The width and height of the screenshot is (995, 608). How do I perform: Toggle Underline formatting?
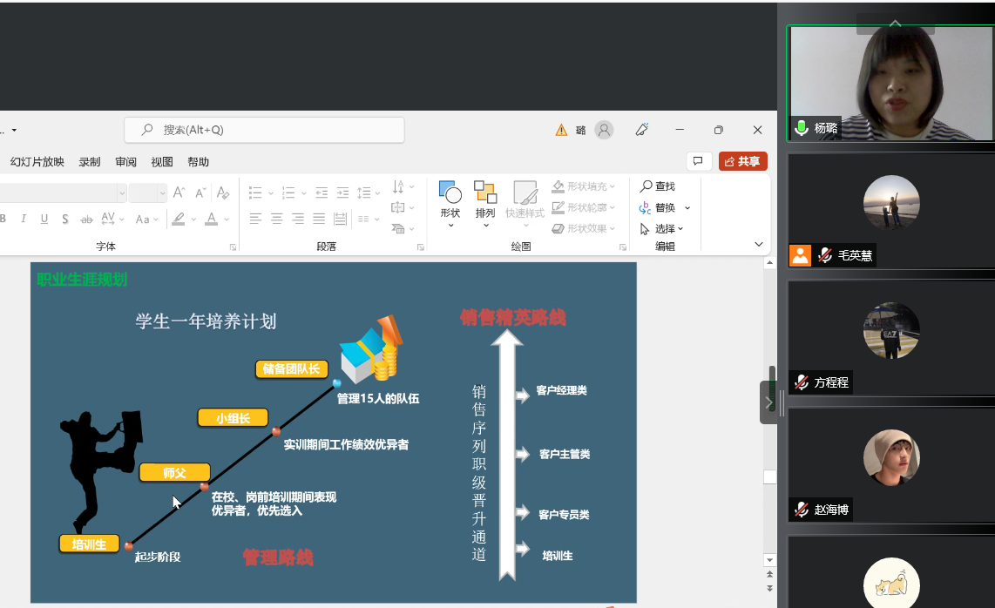click(x=44, y=219)
